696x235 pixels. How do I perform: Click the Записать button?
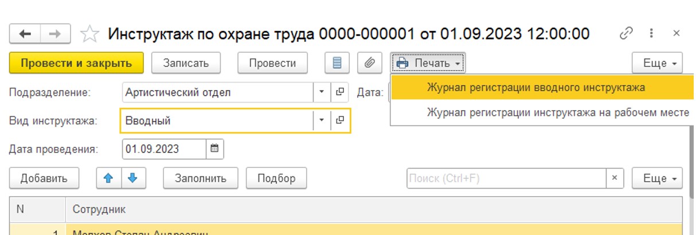[186, 63]
